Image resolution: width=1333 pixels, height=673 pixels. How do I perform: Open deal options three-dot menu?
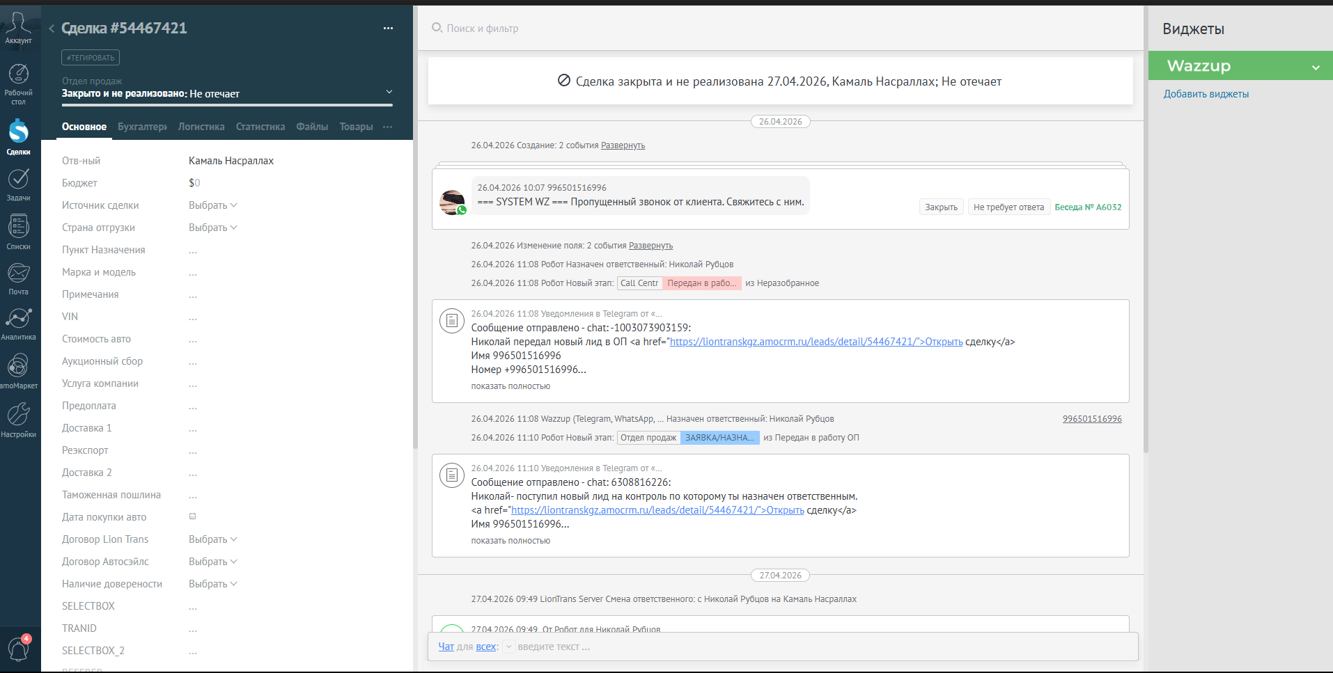pos(388,29)
